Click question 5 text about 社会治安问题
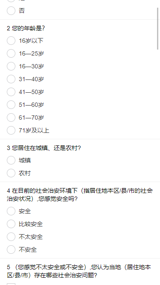 click(79, 271)
